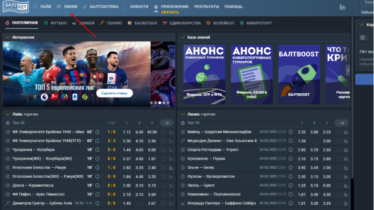This screenshot has height=210, width=374.
Task: Click odds 1.12 for ФК Университатя Крайова
Action: coord(127,132)
